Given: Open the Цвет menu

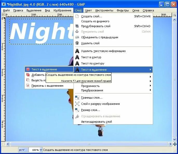Looking at the screenshot, I should click(88, 10).
